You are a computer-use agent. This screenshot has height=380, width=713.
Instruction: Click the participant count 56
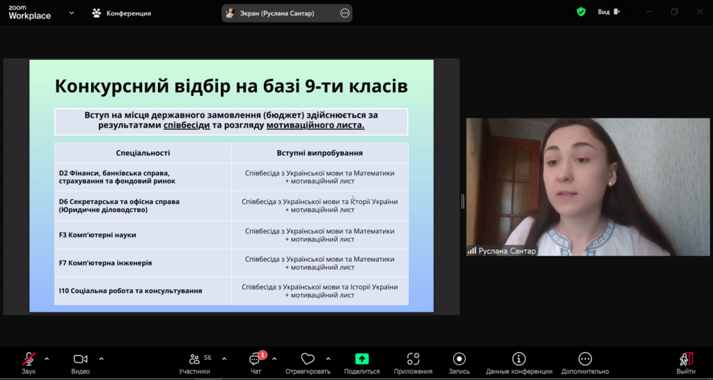[x=207, y=358]
